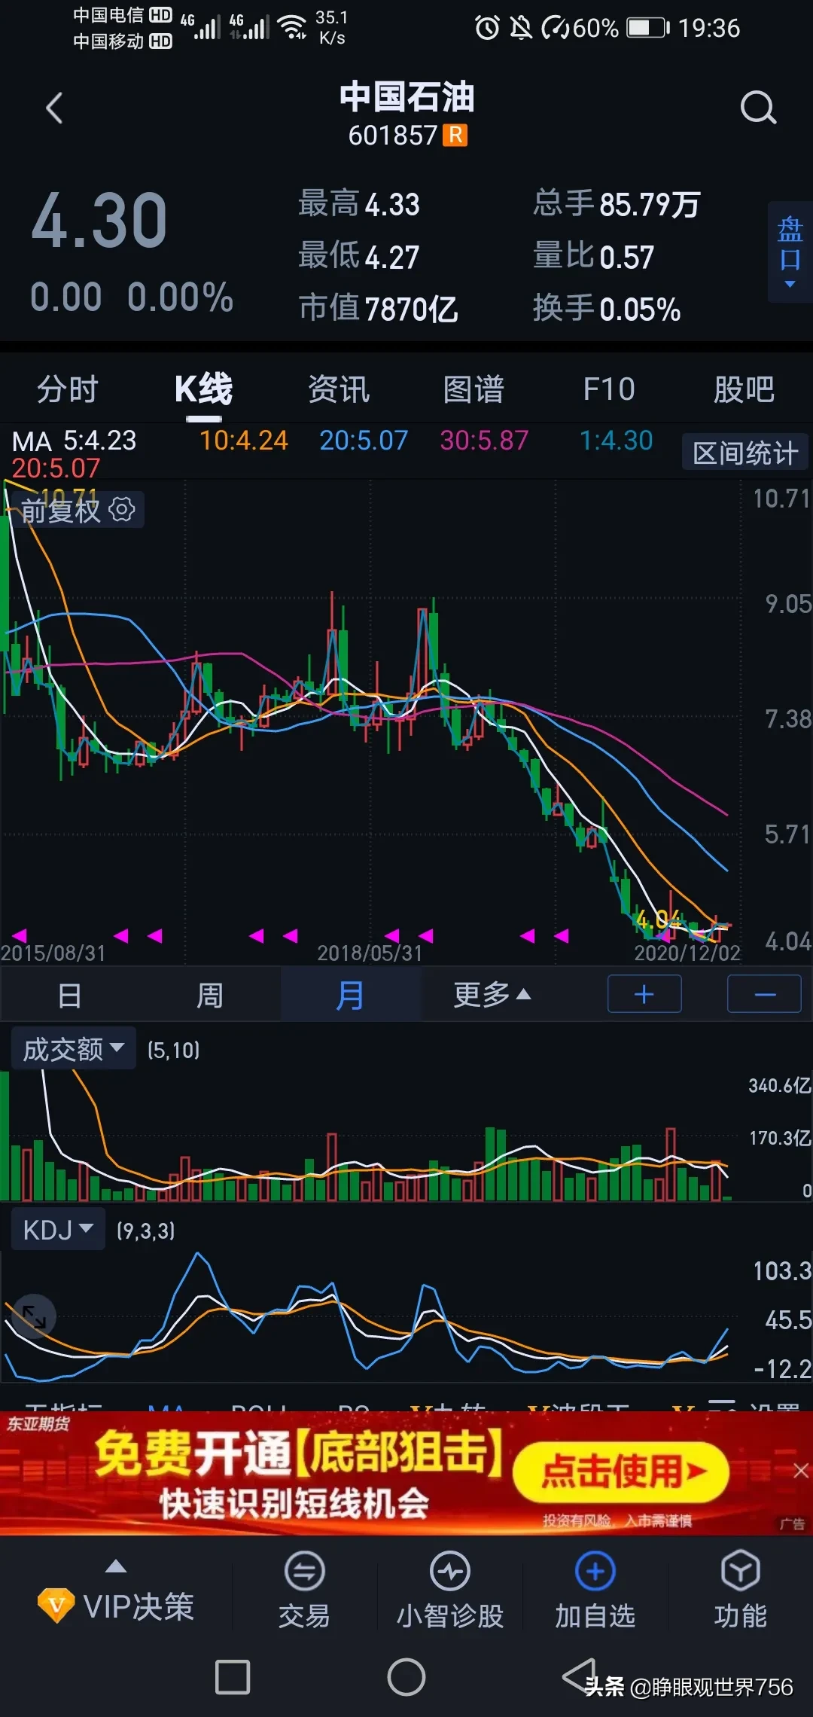Tap the MA 30:5.87 label
This screenshot has height=1717, width=813.
(484, 440)
